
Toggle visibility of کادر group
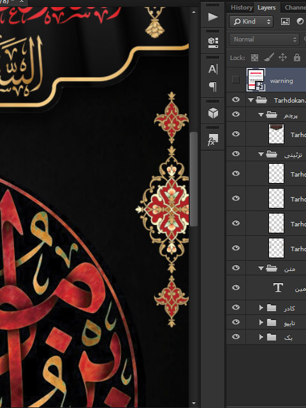pos(236,307)
